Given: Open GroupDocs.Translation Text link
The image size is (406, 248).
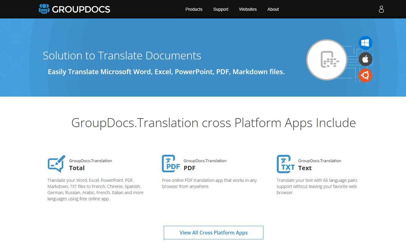Looking at the screenshot, I should [x=320, y=165].
